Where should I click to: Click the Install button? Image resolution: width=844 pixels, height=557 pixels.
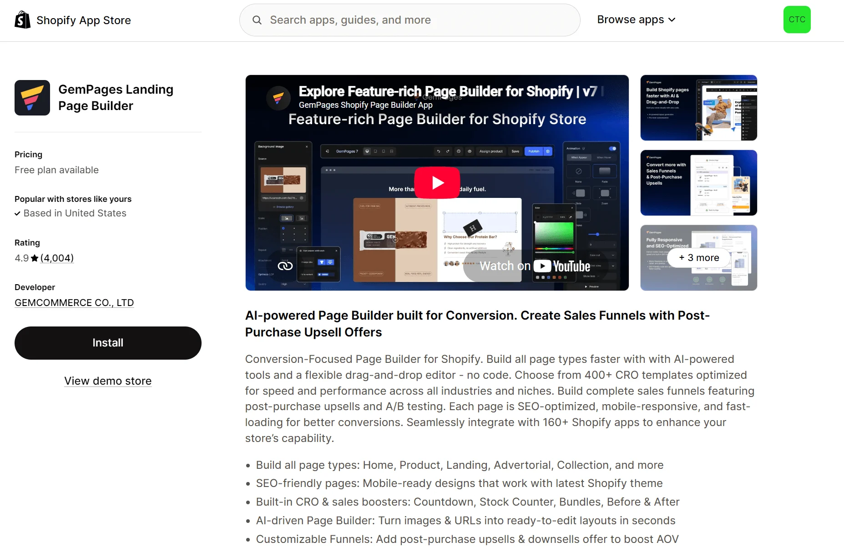(x=108, y=343)
